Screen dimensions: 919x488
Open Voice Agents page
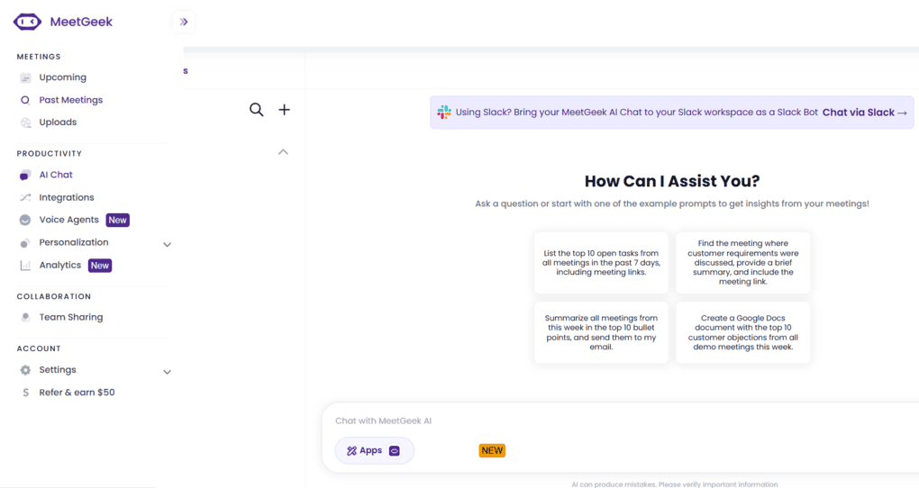(x=68, y=220)
